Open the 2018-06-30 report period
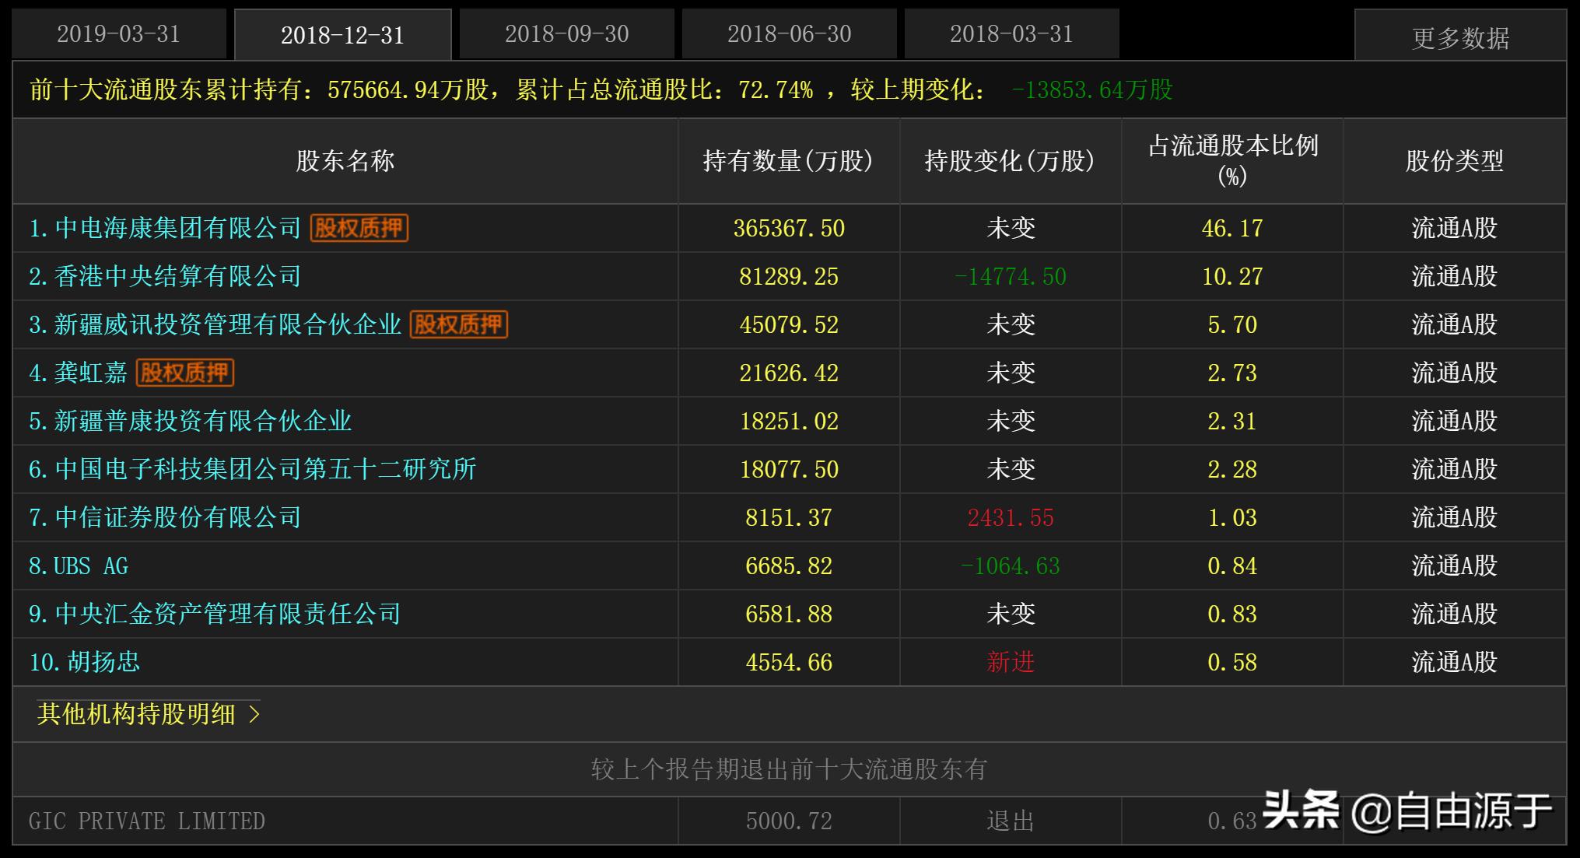This screenshot has width=1580, height=858. 788,33
